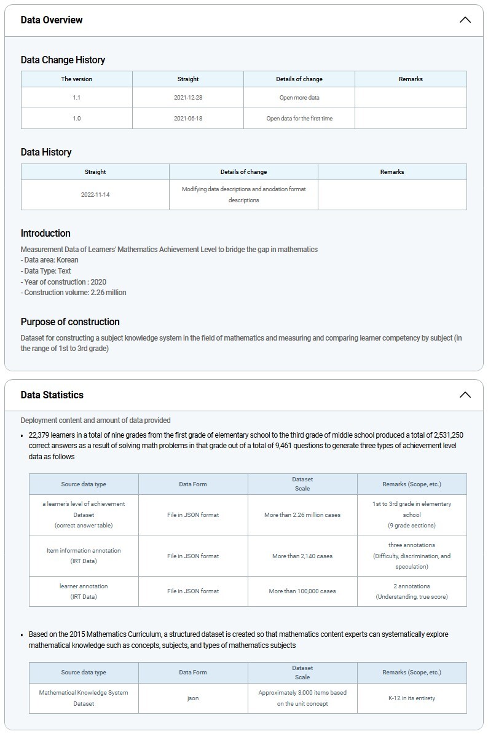Click the Data Overview panel title
The height and width of the screenshot is (734, 488).
point(52,20)
